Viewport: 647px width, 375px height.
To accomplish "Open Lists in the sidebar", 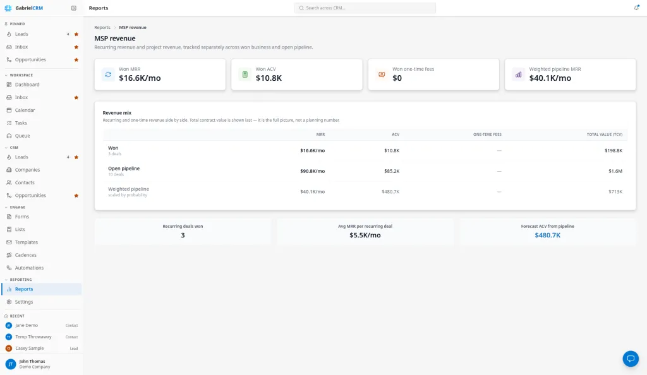I will click(x=41, y=229).
